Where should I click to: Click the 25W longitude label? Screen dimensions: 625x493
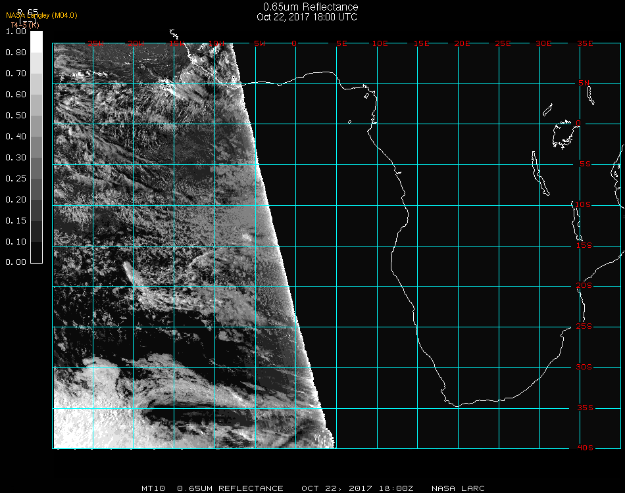[95, 43]
